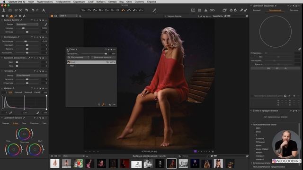Viewport: 303px width, 170px height.
Task: Switch to the Тень color balance tab
Action: coord(24,123)
